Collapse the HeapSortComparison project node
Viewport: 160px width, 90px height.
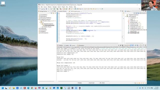[x=39, y=19]
